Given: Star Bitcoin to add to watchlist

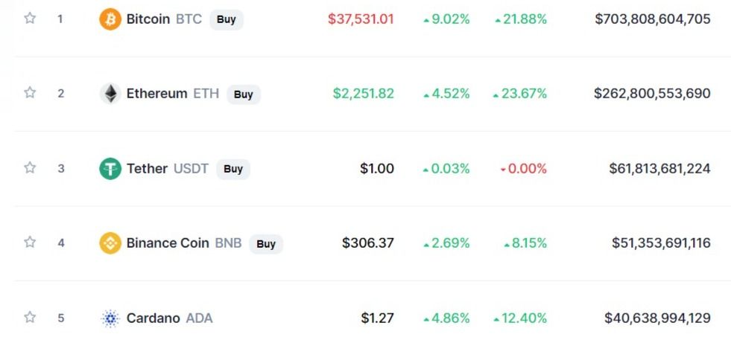Looking at the screenshot, I should tap(30, 19).
